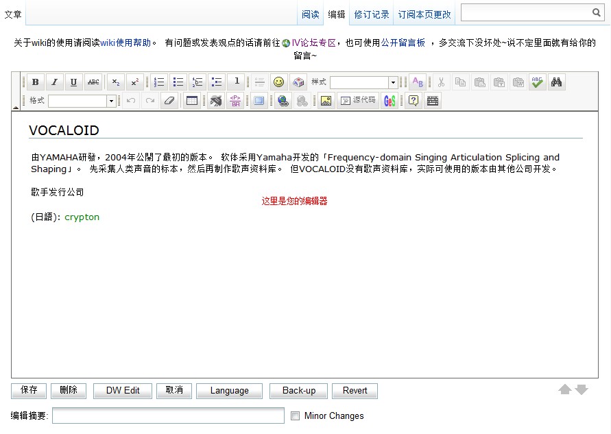
Task: Toggle bold formatting in the editor toolbar
Action: click(x=36, y=82)
